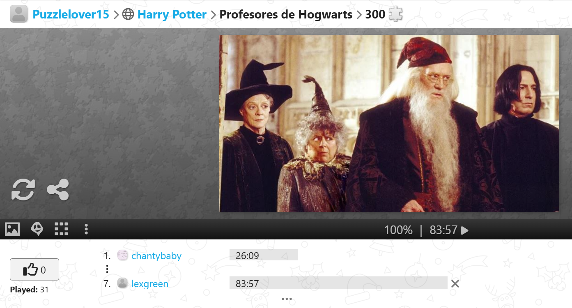Like the puzzle with the thumbs-up button

34,269
